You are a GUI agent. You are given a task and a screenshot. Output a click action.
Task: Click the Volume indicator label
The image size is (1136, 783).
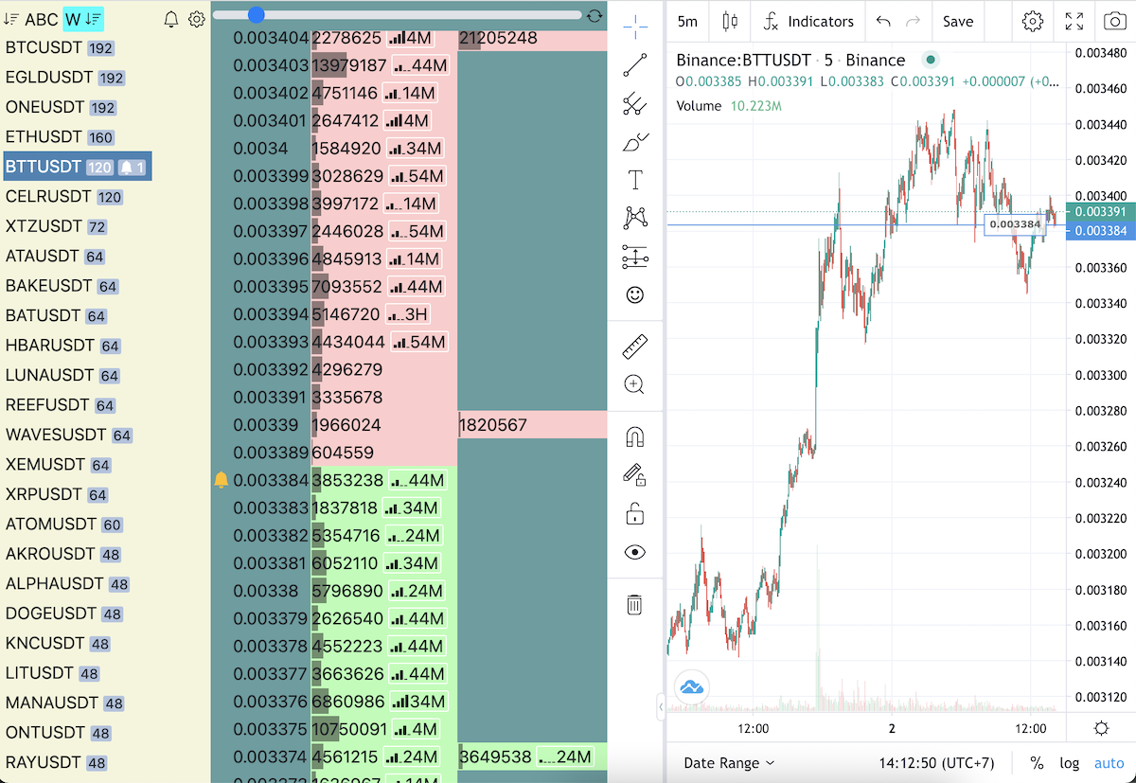point(699,106)
